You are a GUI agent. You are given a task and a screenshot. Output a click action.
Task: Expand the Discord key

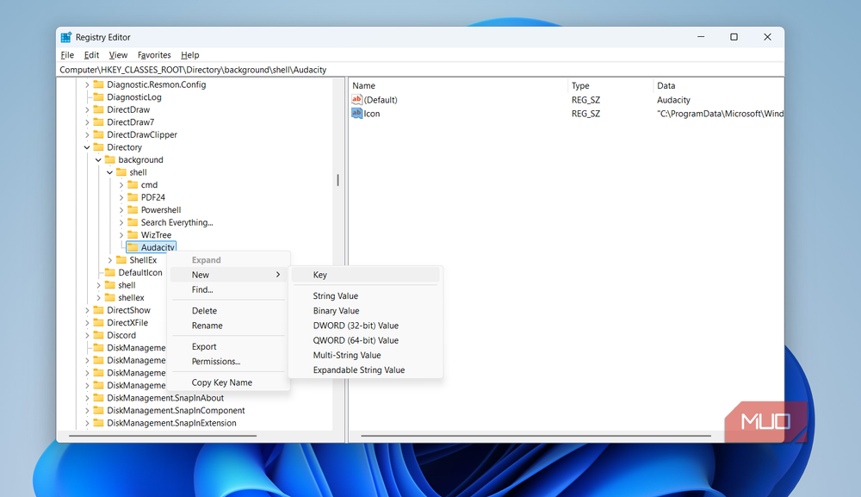87,335
